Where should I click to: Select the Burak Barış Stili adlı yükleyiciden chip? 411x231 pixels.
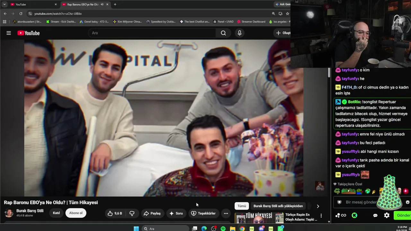click(x=278, y=206)
